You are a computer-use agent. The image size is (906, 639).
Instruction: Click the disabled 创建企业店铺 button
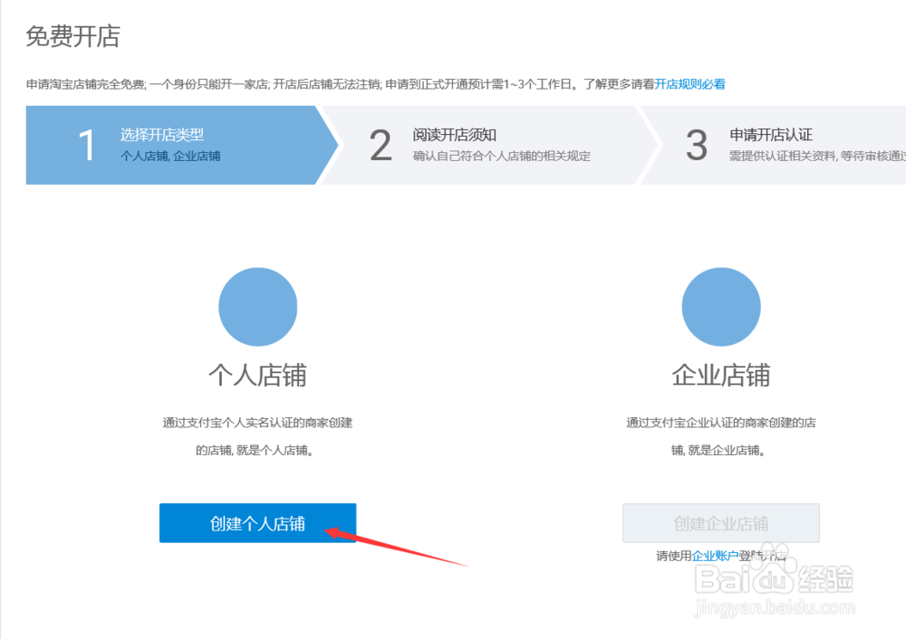[721, 523]
